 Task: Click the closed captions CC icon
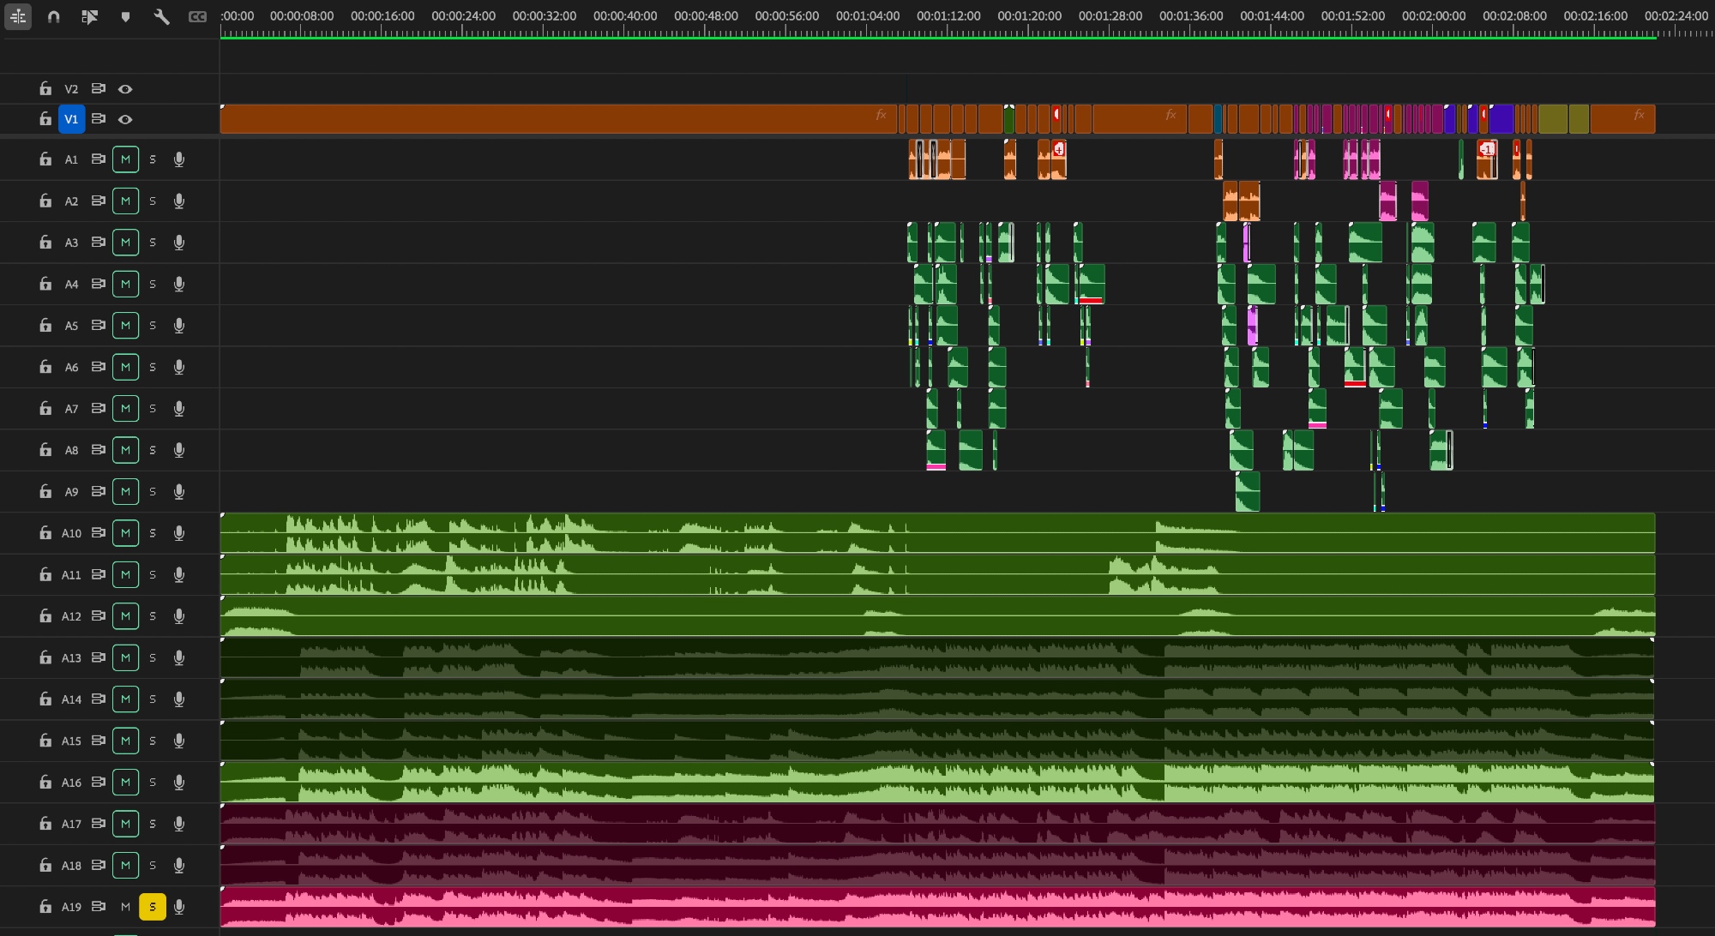(x=197, y=16)
